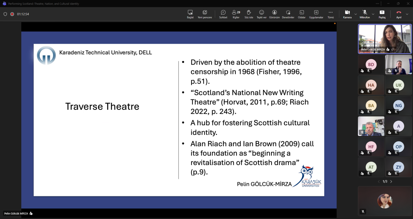Expand microphone options dropdown arrow
413x219 pixels.
(373, 14)
